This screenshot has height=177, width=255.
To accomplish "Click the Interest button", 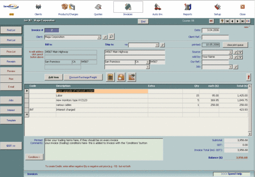I will coord(11,110).
